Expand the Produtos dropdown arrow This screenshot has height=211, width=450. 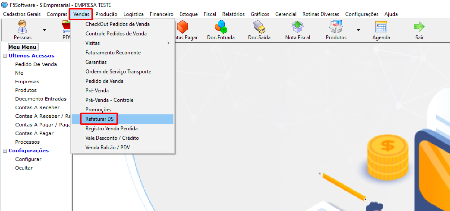pyautogui.click(x=358, y=30)
